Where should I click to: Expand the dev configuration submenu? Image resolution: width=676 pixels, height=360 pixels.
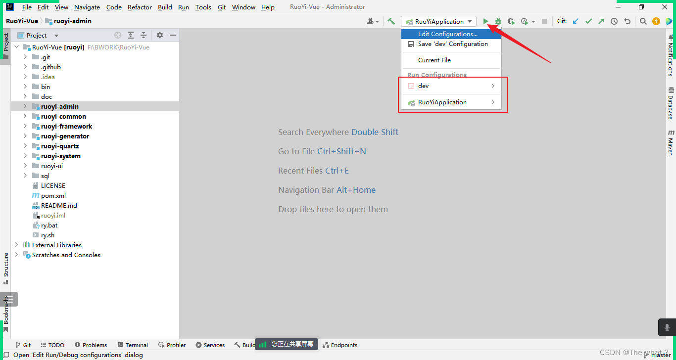tap(493, 86)
